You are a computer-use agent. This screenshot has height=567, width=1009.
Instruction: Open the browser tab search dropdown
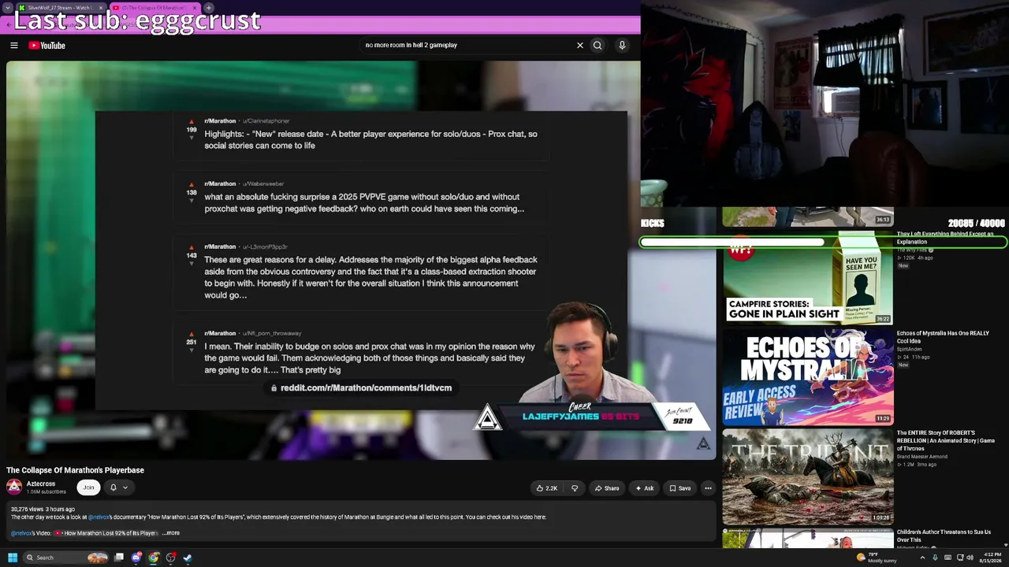coord(7,8)
